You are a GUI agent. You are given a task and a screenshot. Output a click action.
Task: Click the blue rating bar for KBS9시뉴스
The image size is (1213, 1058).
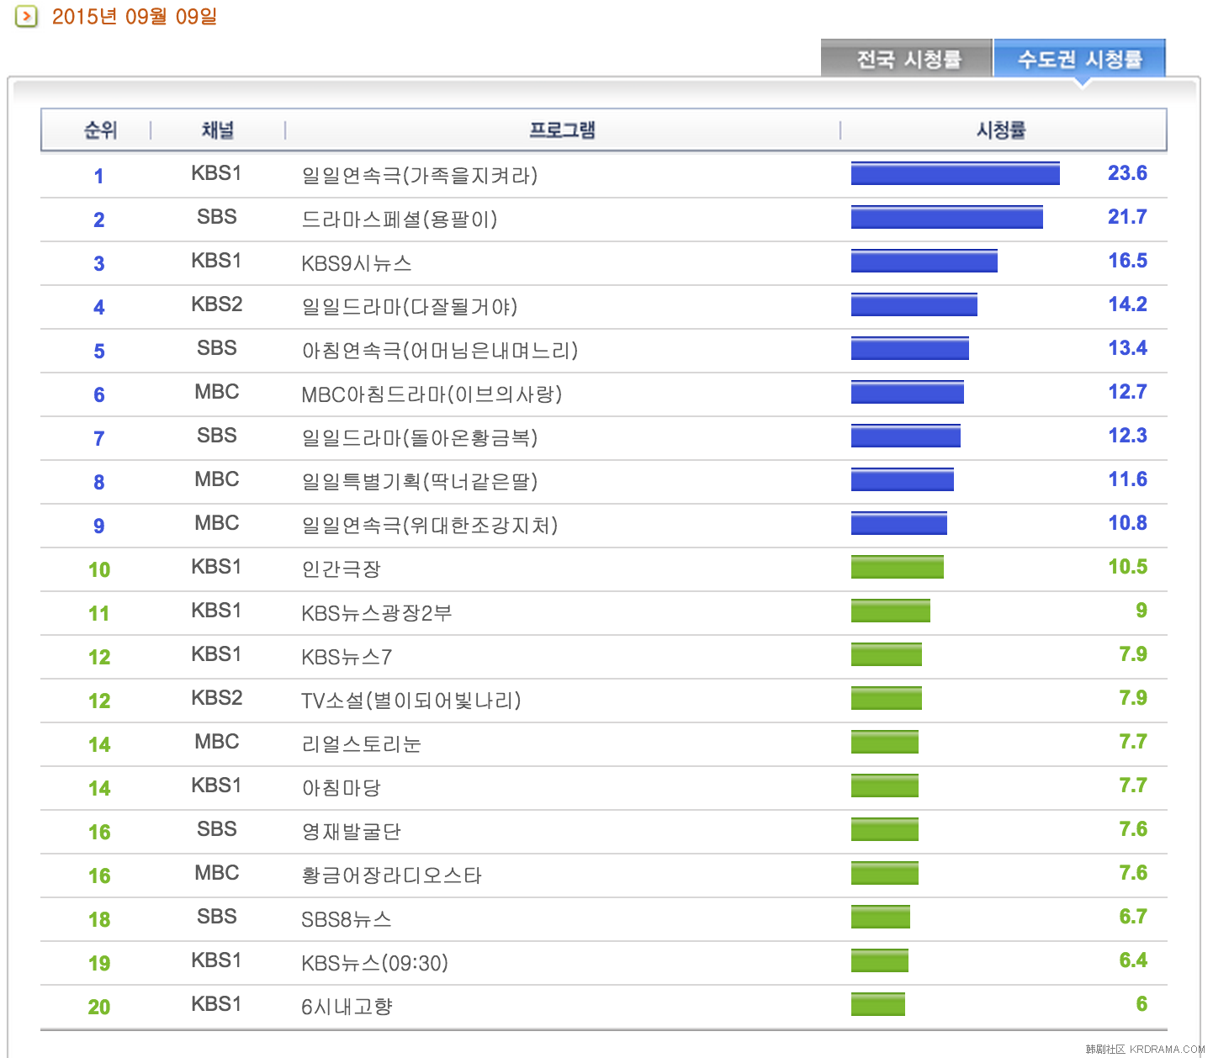pos(924,261)
